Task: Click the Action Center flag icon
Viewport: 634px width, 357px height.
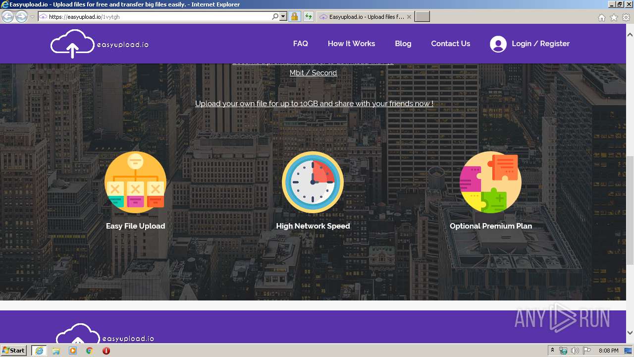Action: [x=587, y=351]
